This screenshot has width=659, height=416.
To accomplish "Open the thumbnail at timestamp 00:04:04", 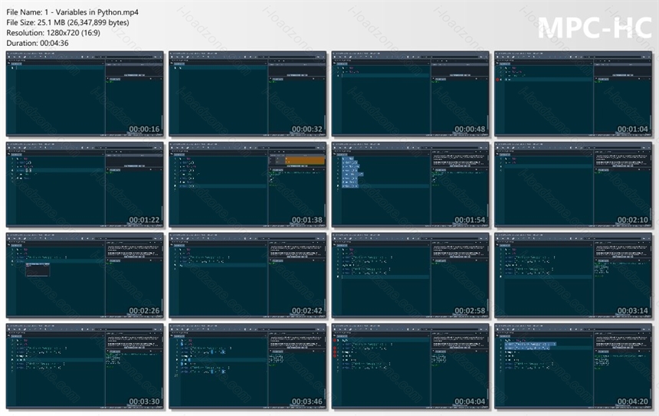I will (x=410, y=366).
